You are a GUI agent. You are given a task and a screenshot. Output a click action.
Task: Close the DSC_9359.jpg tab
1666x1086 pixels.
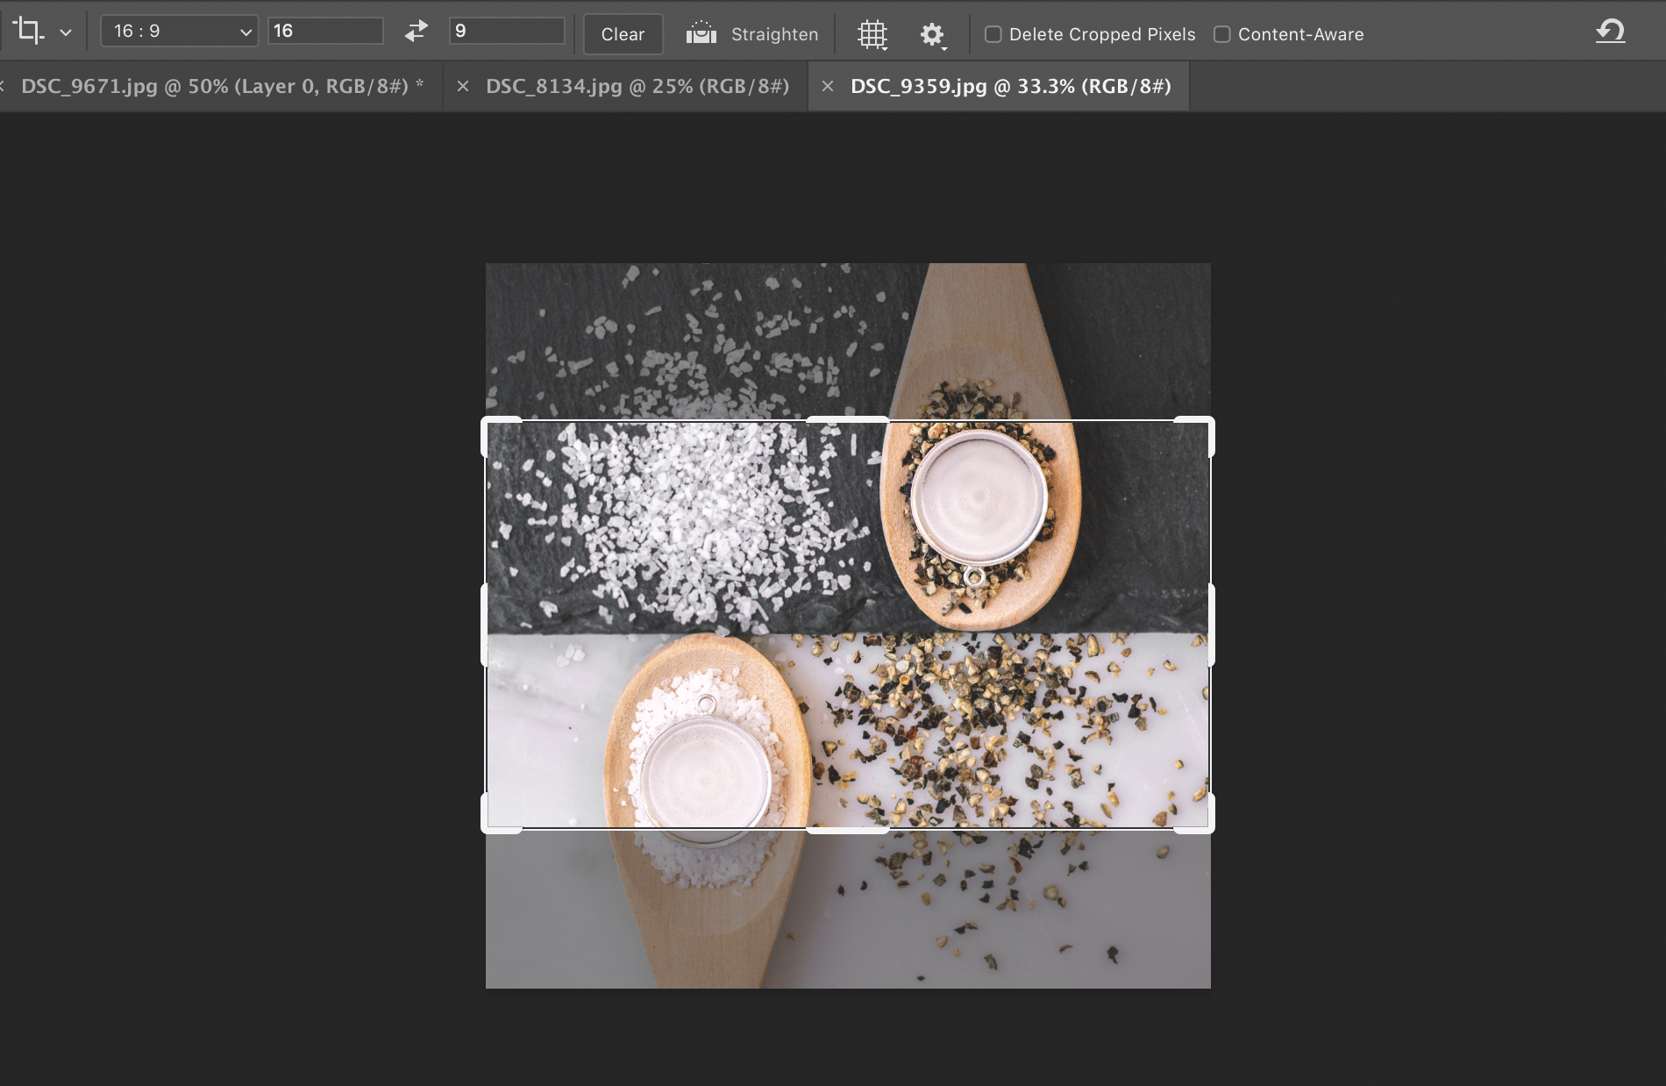(x=828, y=86)
